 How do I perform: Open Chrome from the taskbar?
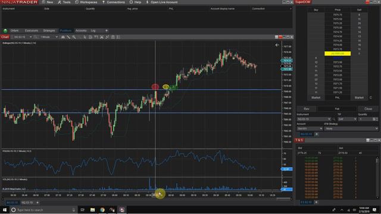point(102,210)
